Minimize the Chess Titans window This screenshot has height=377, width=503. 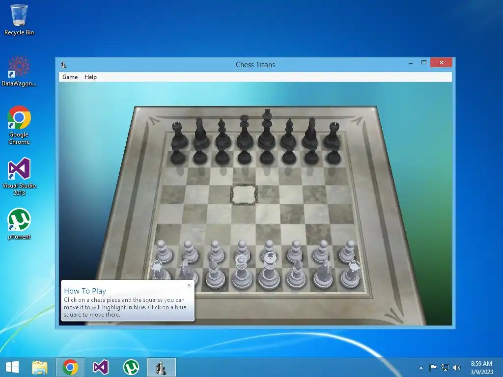tap(411, 63)
